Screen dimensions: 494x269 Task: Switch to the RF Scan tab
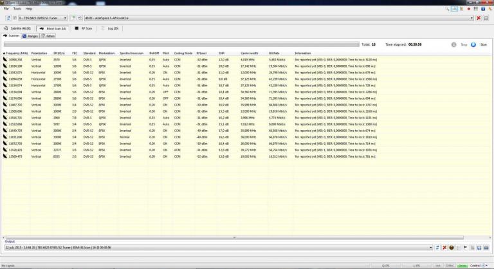point(87,28)
